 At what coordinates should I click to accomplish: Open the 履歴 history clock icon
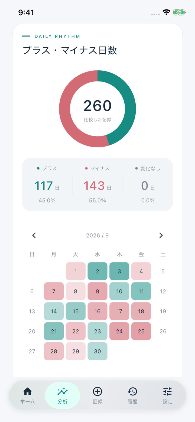[x=132, y=395]
